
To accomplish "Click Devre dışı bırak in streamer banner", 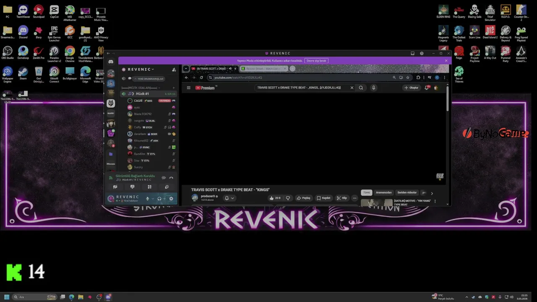I will pos(316,60).
